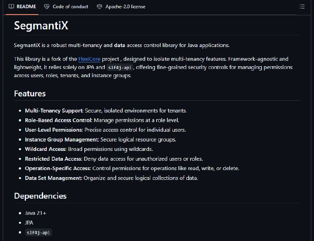Click the JPA dependency list entry

[29, 223]
